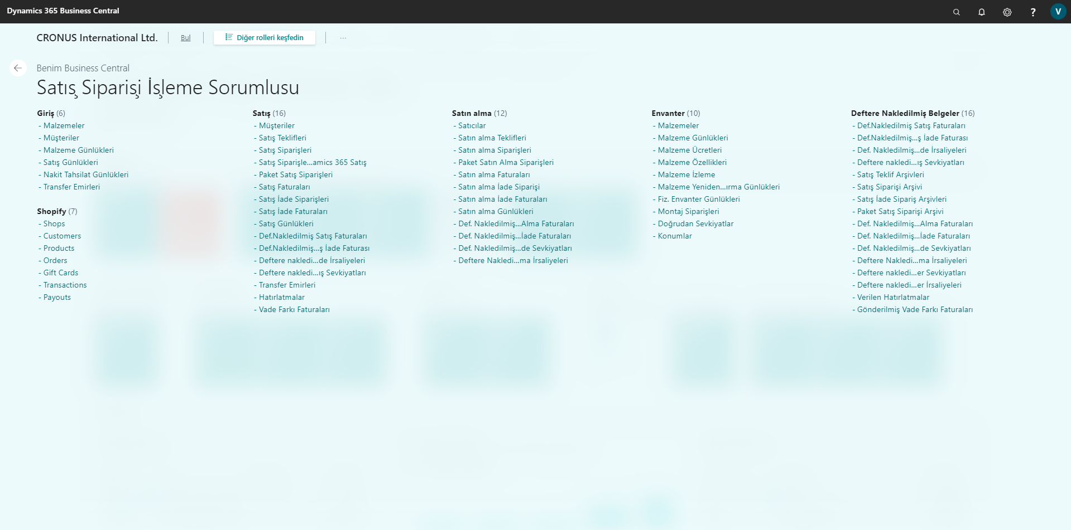The image size is (1071, 530).
Task: Open Malzeme Ücretleri
Action: coord(690,150)
